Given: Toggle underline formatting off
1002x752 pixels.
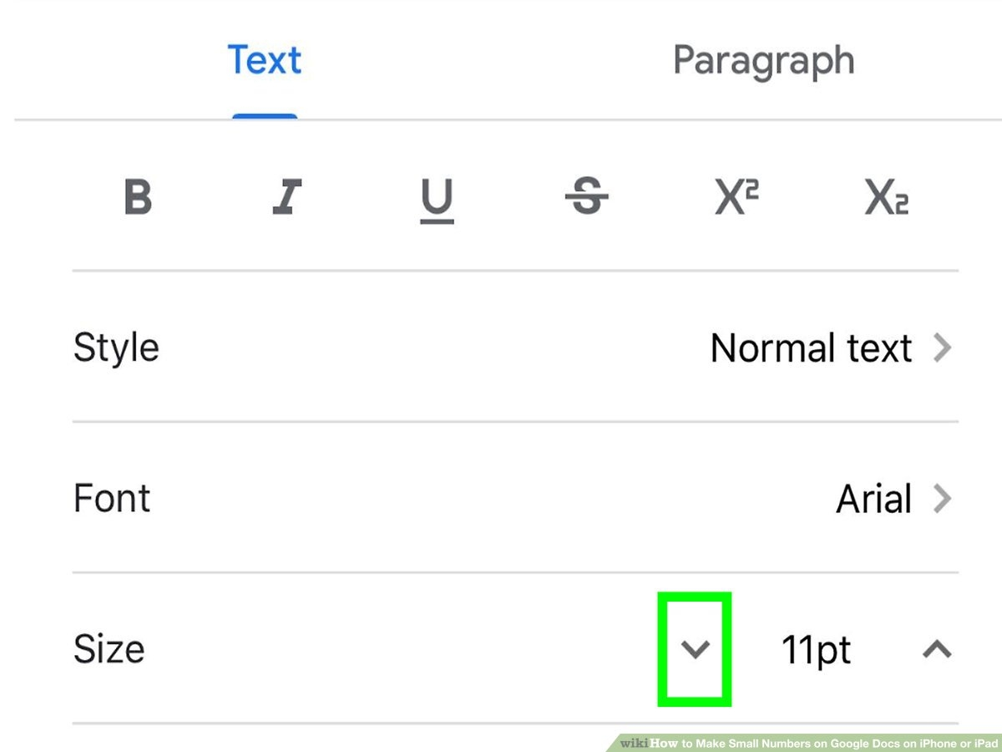Looking at the screenshot, I should (437, 198).
